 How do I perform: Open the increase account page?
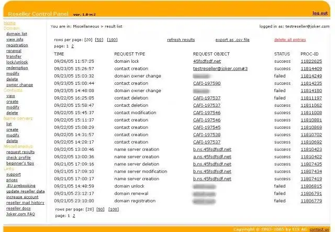22,197
